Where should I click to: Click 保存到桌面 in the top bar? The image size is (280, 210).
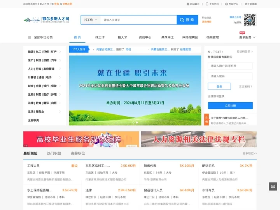(x=251, y=4)
